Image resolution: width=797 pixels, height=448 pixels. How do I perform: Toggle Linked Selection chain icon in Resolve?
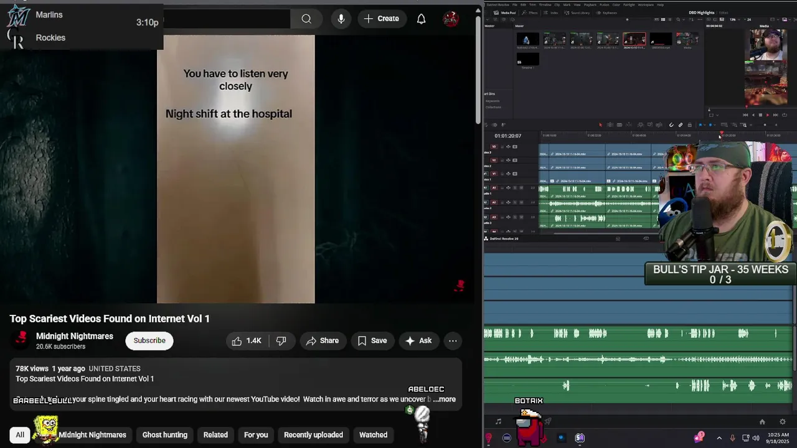pyautogui.click(x=680, y=124)
